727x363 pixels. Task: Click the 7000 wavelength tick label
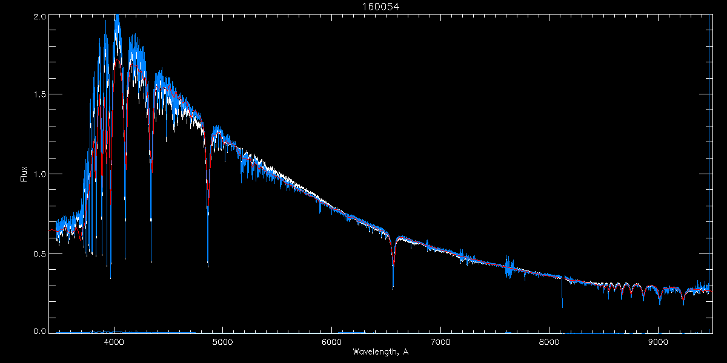440,342
